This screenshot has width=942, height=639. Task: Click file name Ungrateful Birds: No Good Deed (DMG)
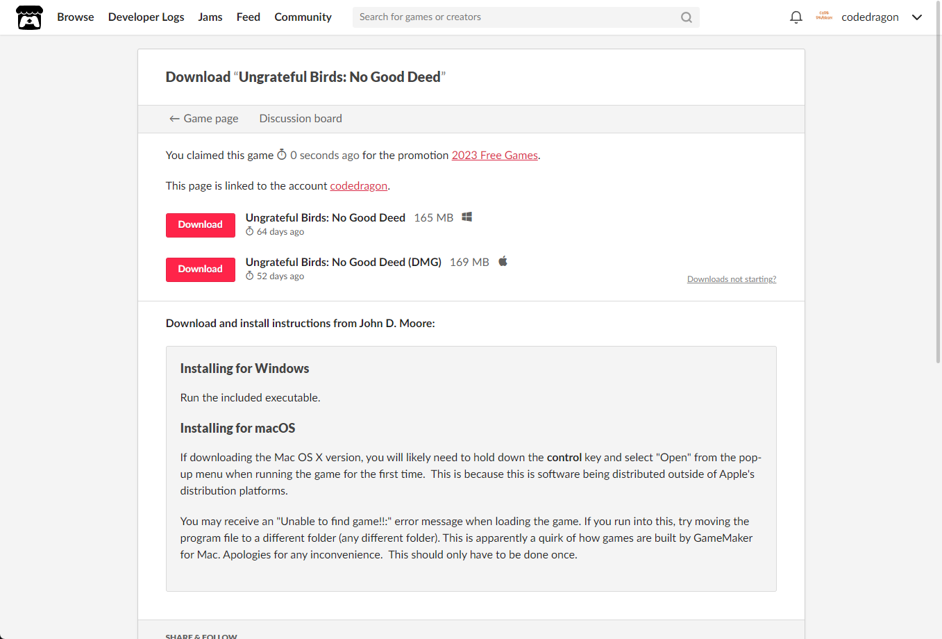point(344,262)
